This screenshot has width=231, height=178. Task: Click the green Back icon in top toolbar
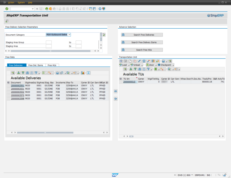[47, 9]
